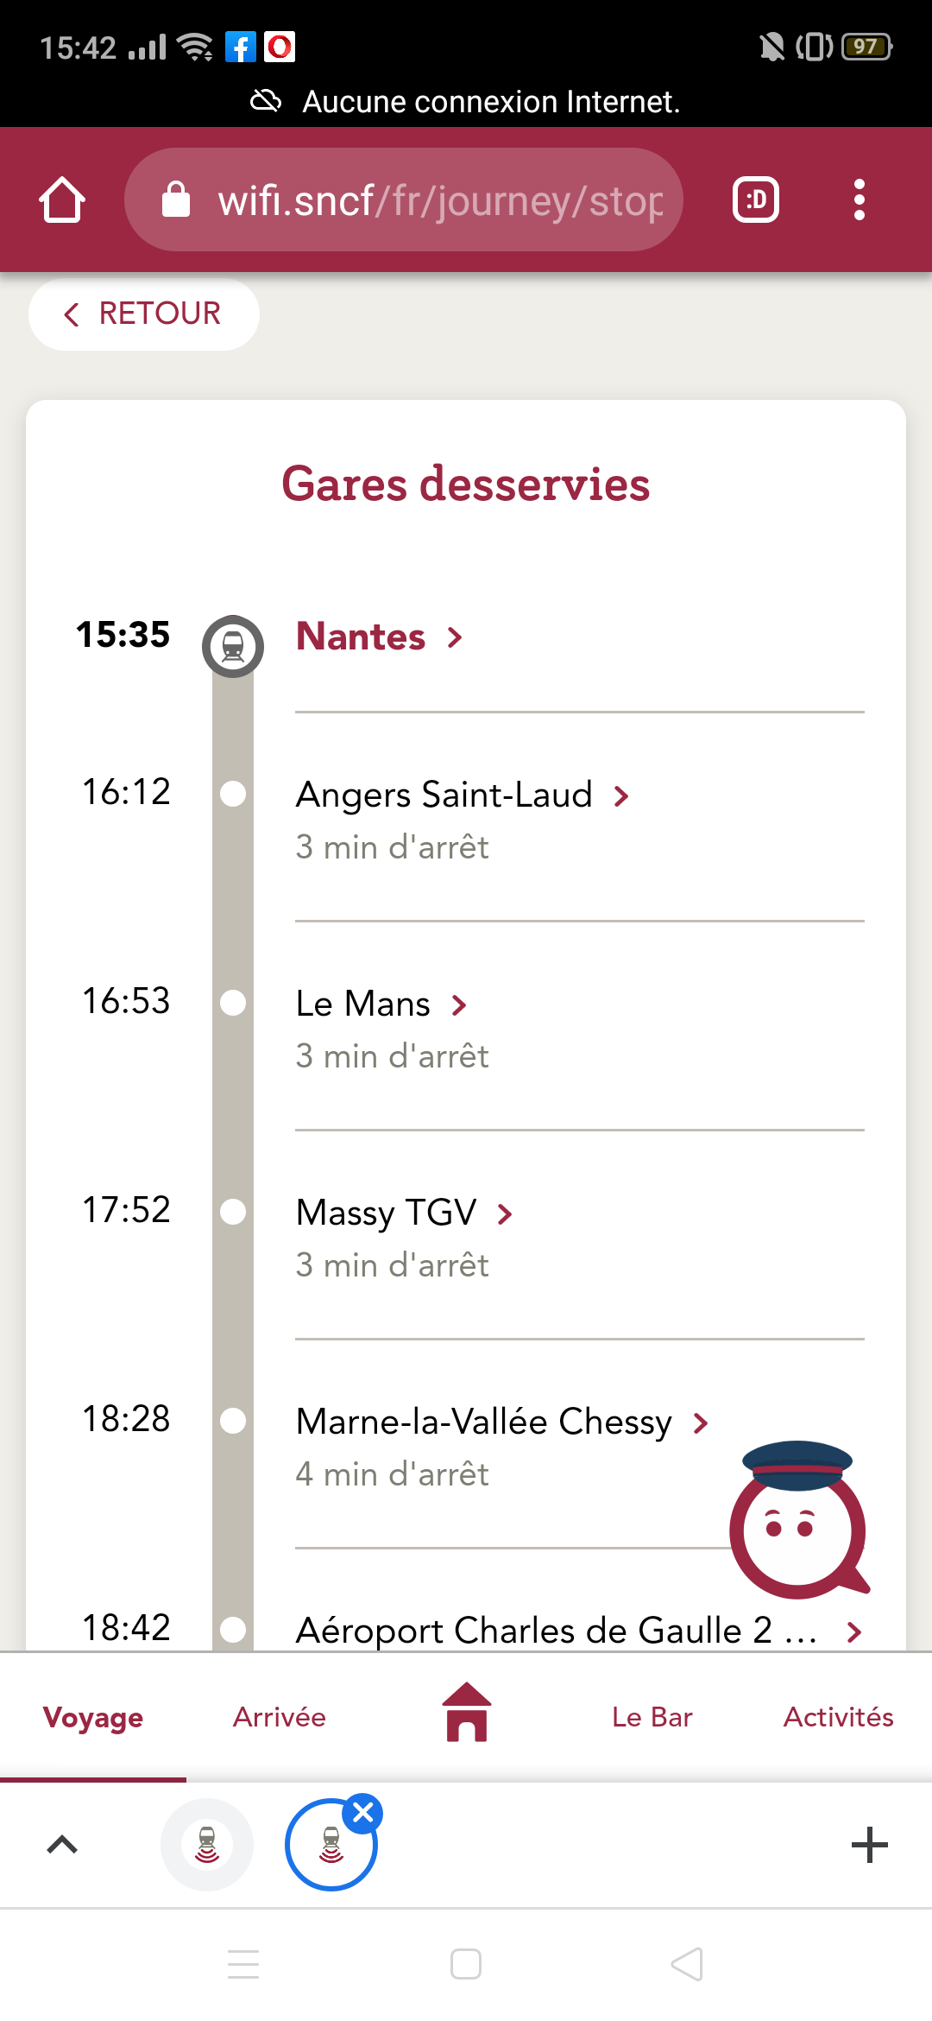This screenshot has height=2021, width=932.
Task: Tap the wifi.sncf address bar field
Action: (x=404, y=200)
